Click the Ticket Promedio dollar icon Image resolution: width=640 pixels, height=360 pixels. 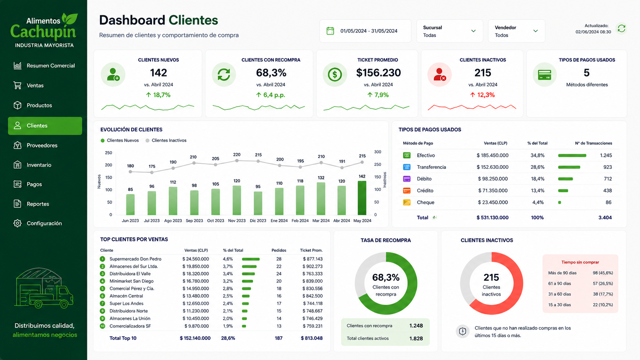click(335, 74)
